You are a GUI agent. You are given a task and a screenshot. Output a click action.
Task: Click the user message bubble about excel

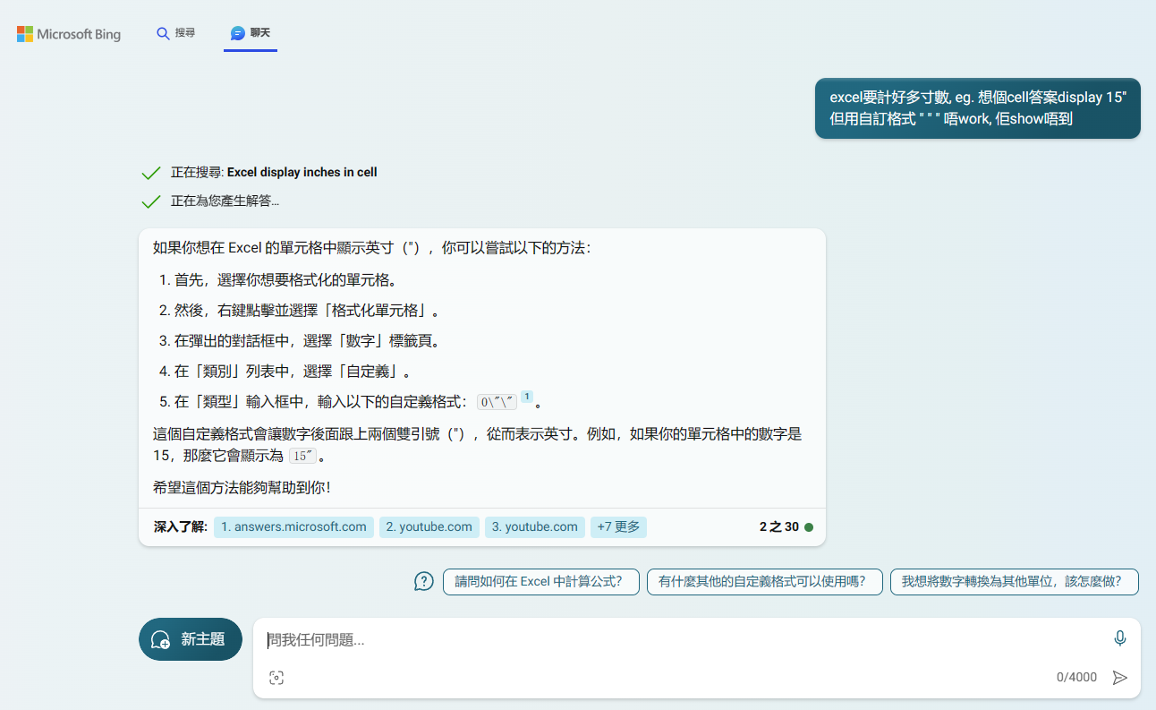click(x=978, y=108)
